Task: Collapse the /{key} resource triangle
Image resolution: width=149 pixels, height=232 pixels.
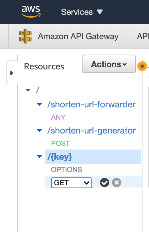Action: point(39,157)
